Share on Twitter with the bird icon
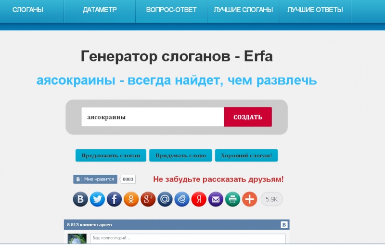Screen dimensions: 385x245 point(97,199)
